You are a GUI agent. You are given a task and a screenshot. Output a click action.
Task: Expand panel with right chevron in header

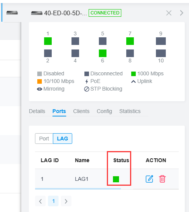click(x=182, y=13)
